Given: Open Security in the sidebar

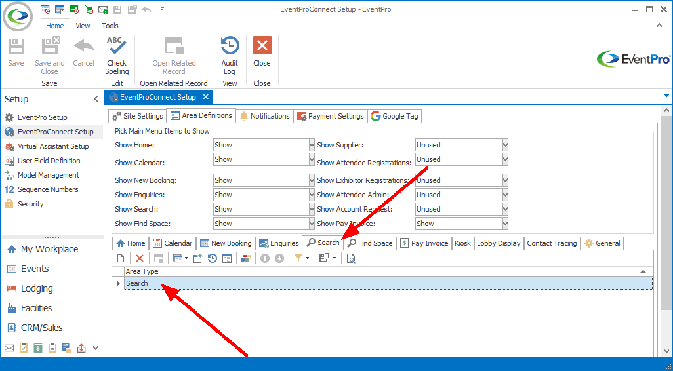Looking at the screenshot, I should pos(30,204).
